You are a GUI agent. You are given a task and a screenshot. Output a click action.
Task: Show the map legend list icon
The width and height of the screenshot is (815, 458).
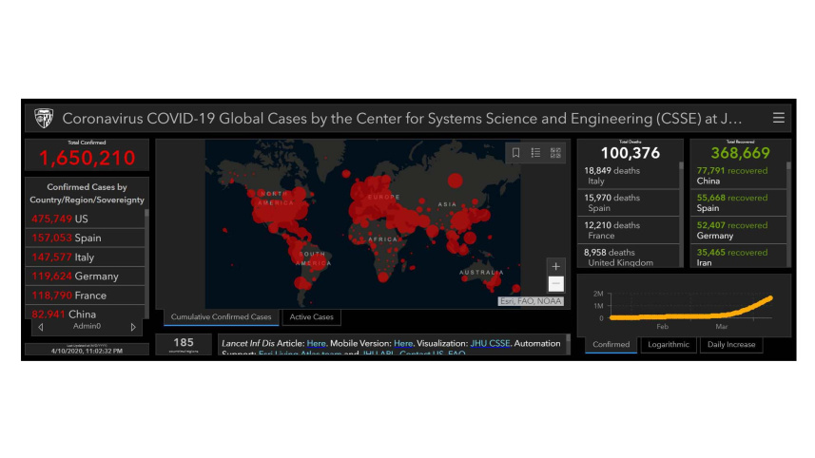click(535, 152)
